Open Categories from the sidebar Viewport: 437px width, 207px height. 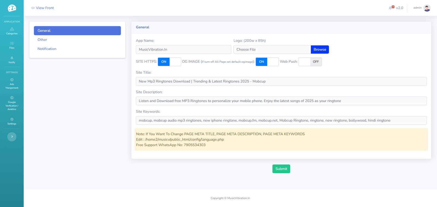(12, 31)
